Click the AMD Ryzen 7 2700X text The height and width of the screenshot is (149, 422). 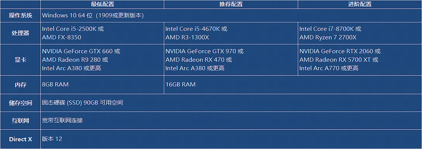tap(328, 37)
